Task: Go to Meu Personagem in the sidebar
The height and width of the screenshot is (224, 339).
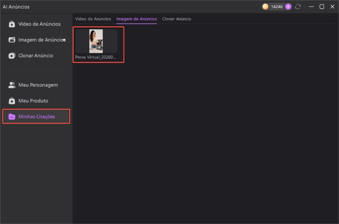Action: click(x=36, y=85)
